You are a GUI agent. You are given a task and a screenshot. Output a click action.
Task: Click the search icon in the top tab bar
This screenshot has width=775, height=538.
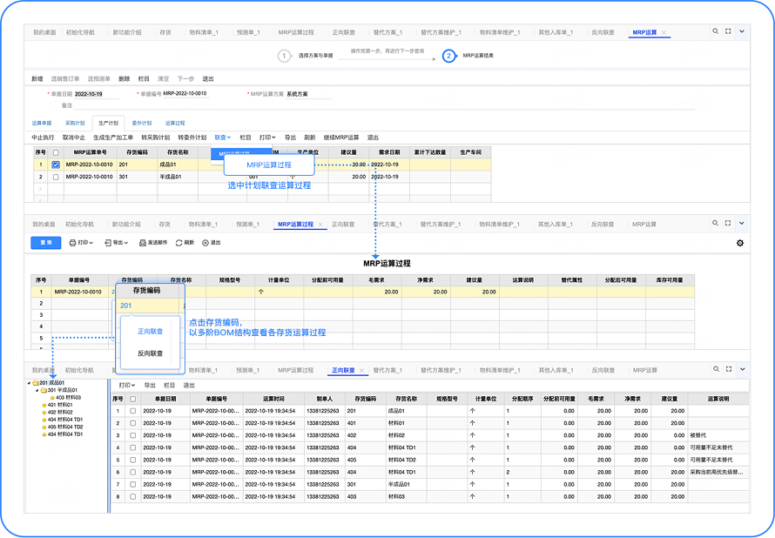click(716, 31)
